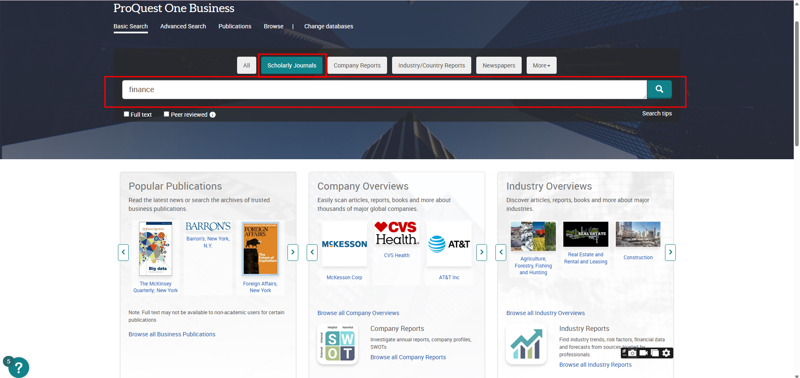Viewport: 800px width, 378px height.
Task: Click the SWOT Company Reports icon
Action: [x=337, y=344]
